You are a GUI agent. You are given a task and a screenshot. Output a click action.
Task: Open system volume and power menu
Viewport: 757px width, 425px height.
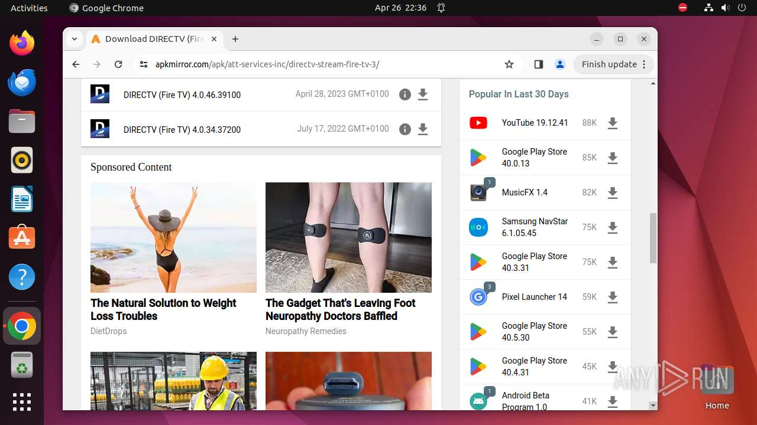(725, 8)
